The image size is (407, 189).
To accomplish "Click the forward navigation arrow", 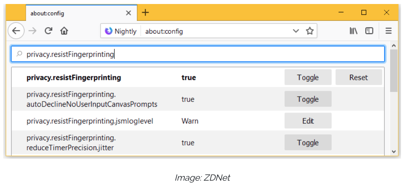I will pos(33,31).
